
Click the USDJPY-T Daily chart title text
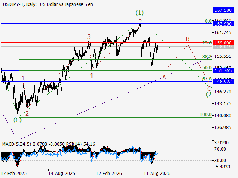click(48, 4)
